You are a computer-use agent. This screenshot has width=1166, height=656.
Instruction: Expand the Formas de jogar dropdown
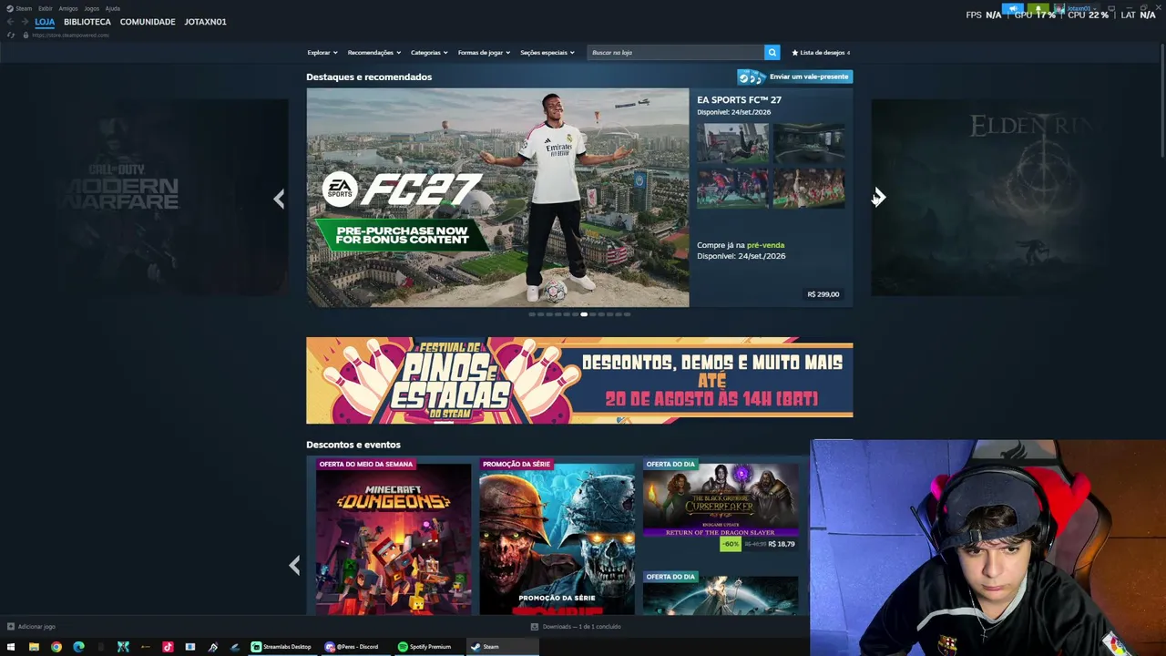pyautogui.click(x=484, y=53)
